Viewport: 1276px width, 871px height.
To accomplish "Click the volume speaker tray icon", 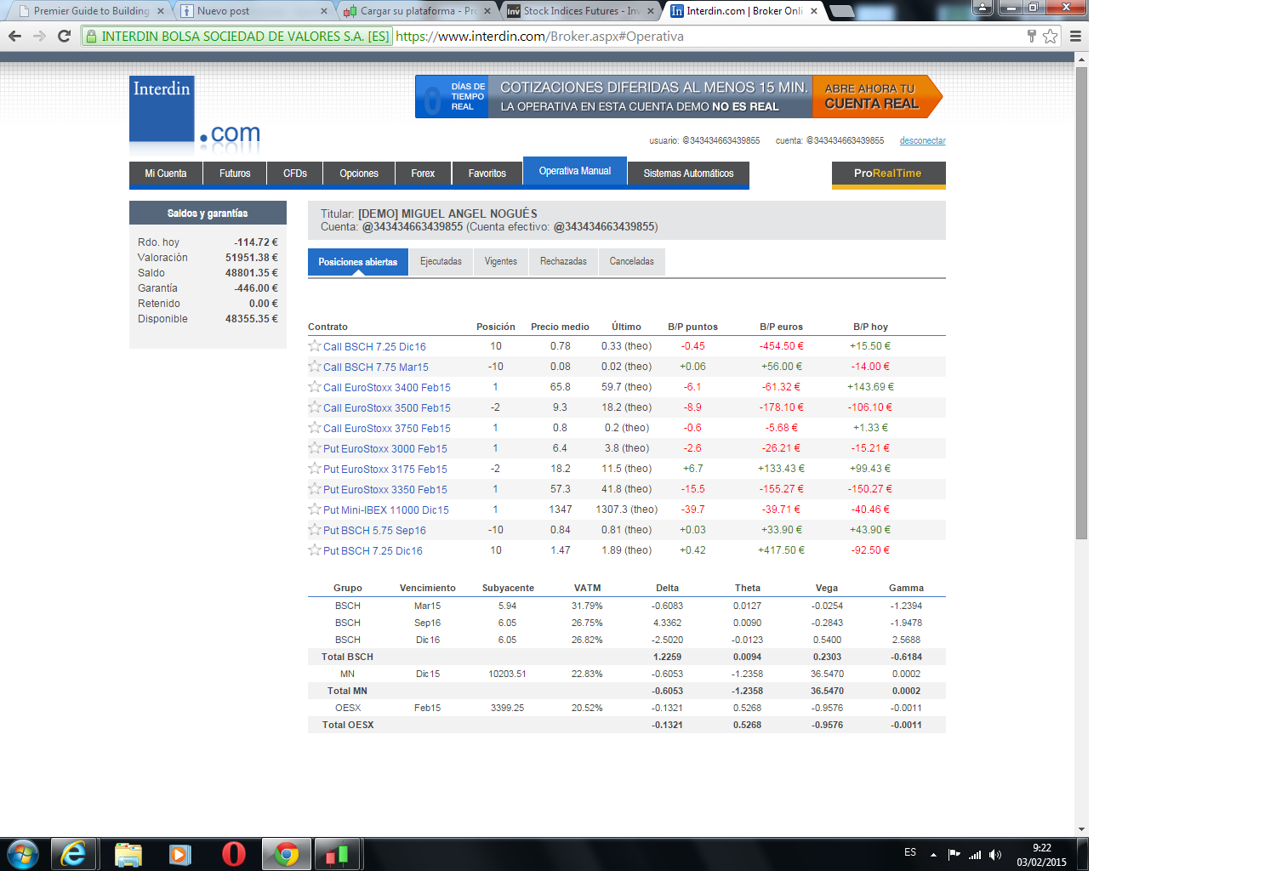I will click(x=995, y=855).
